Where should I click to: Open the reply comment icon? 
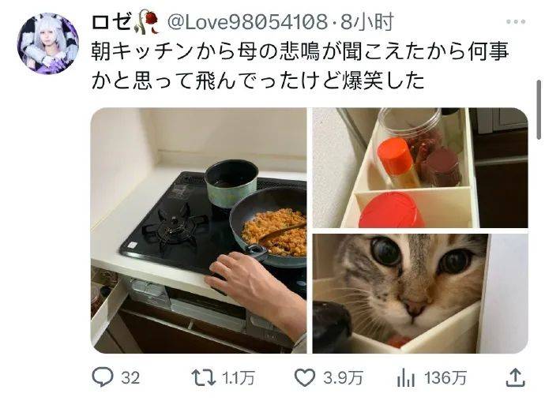point(103,377)
